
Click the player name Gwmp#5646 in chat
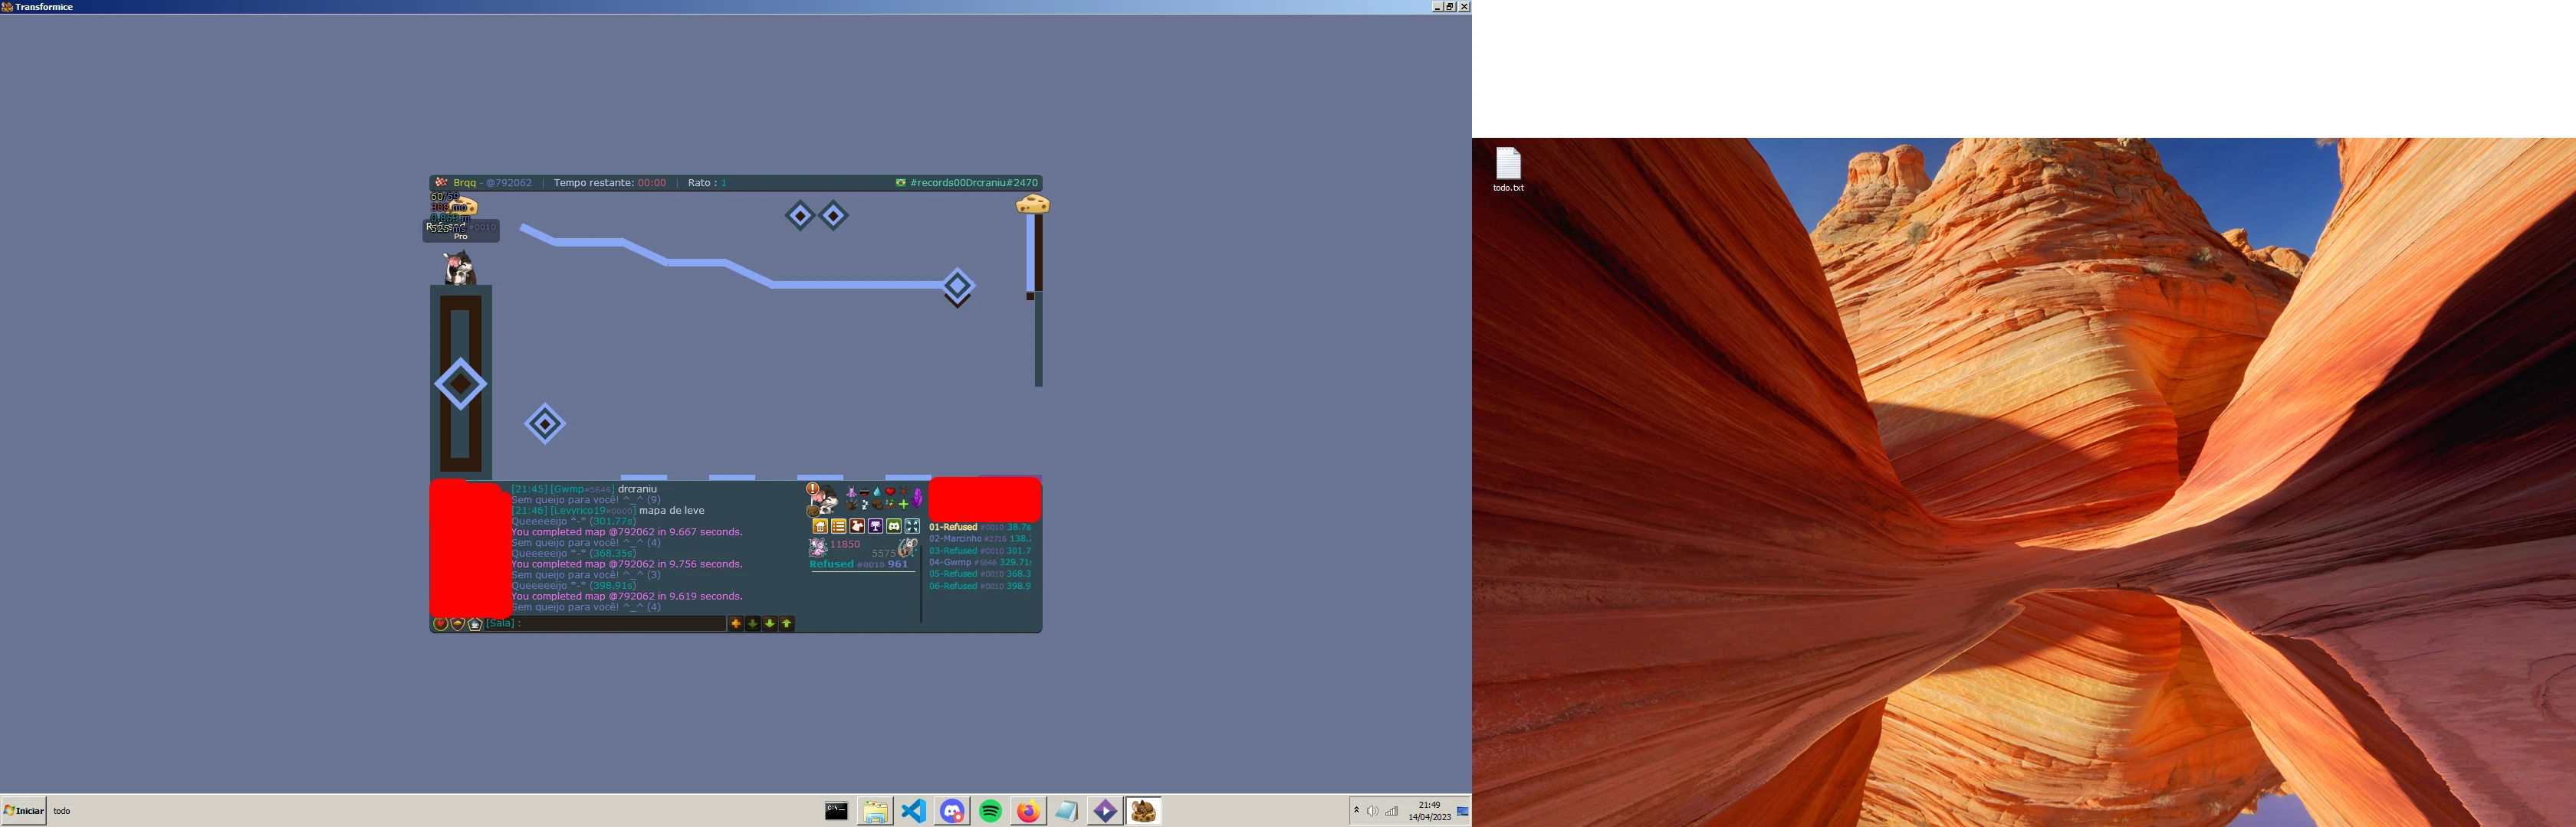click(x=582, y=489)
